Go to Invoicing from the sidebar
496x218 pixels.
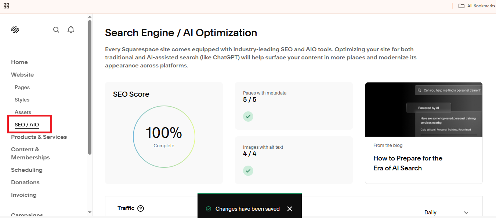(23, 195)
